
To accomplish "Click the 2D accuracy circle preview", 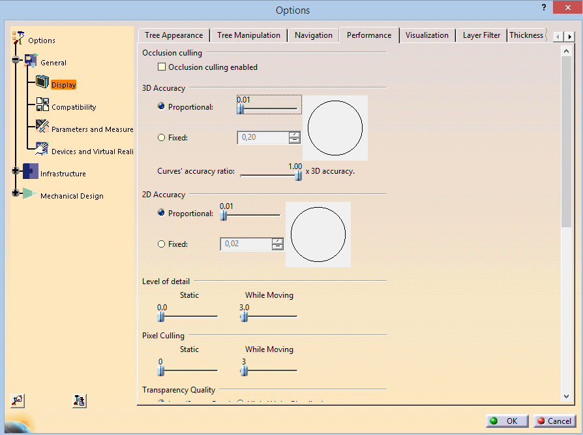I will [318, 234].
